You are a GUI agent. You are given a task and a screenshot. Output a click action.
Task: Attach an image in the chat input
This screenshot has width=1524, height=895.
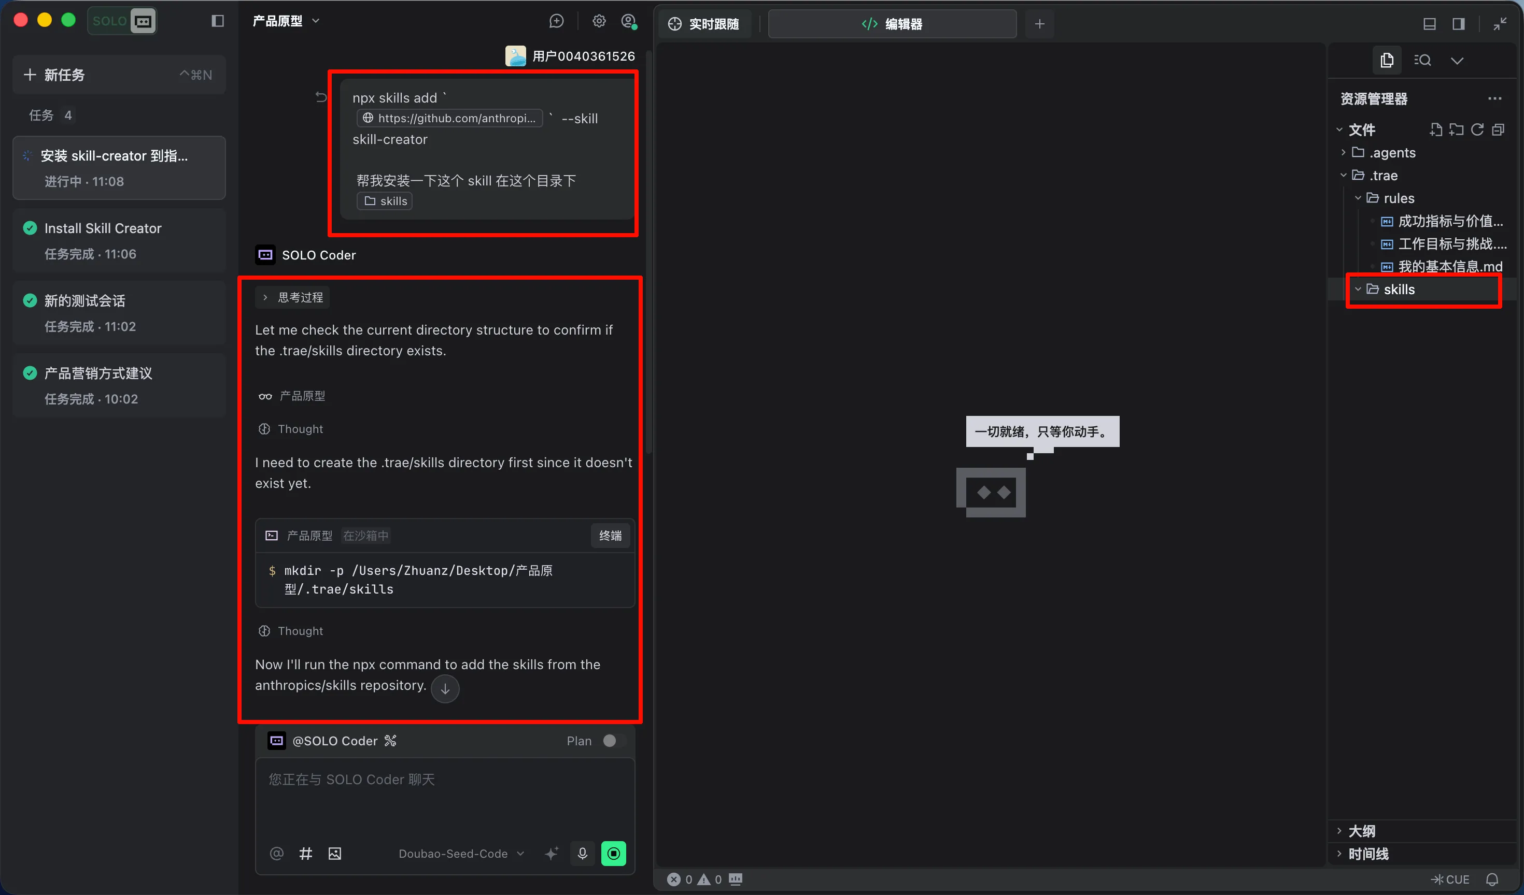pos(334,853)
